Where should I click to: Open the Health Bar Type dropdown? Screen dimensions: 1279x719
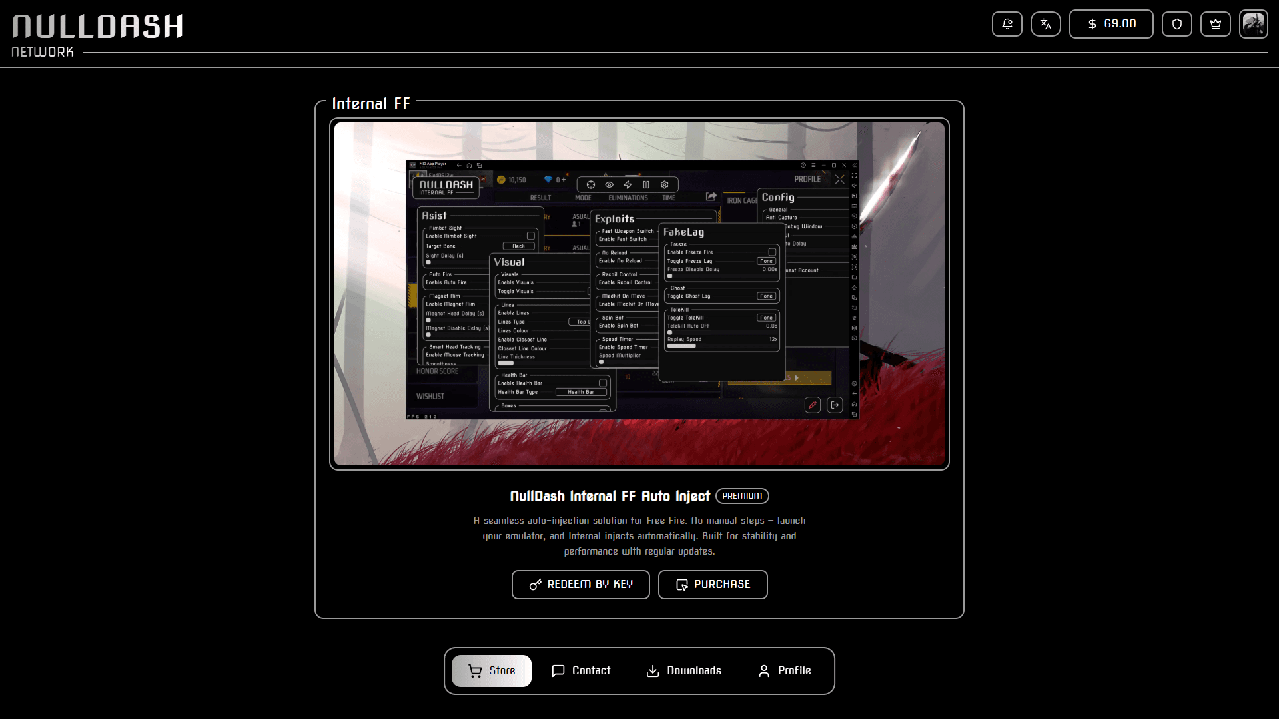point(580,392)
